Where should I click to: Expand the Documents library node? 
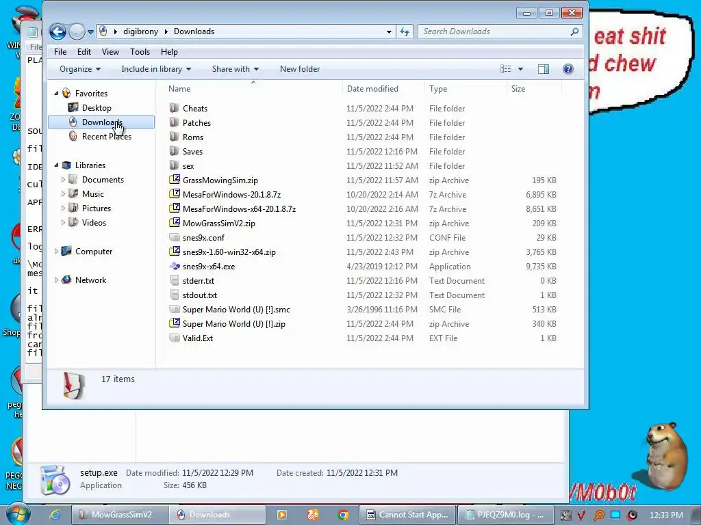coord(63,180)
